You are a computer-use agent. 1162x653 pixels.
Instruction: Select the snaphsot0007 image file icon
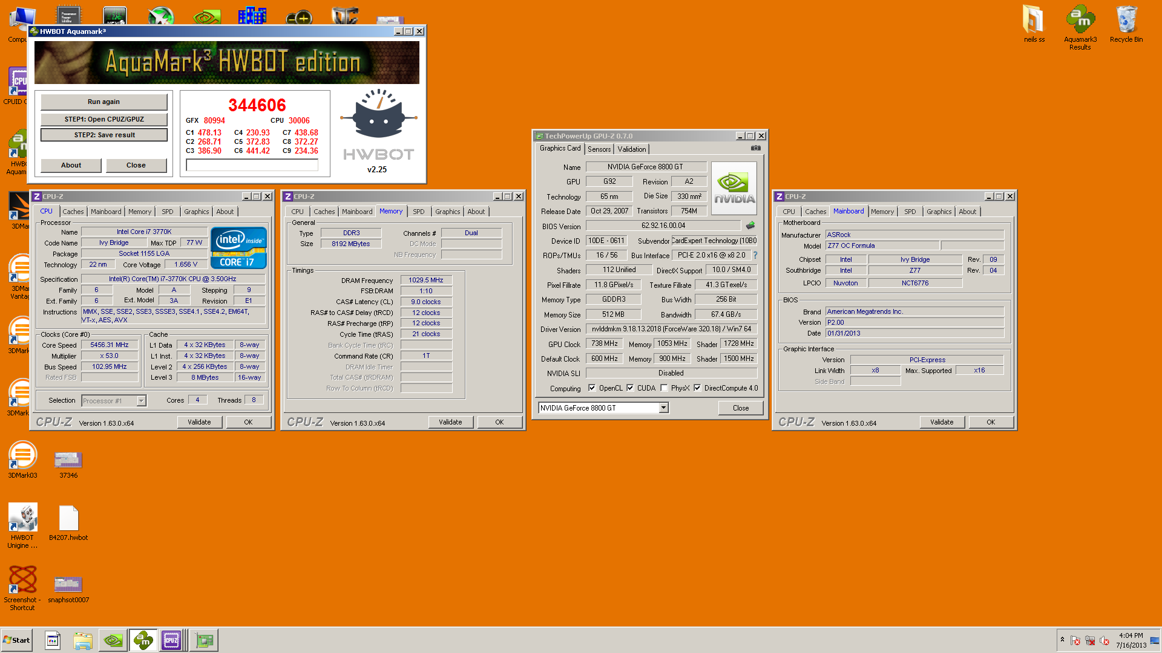point(68,588)
